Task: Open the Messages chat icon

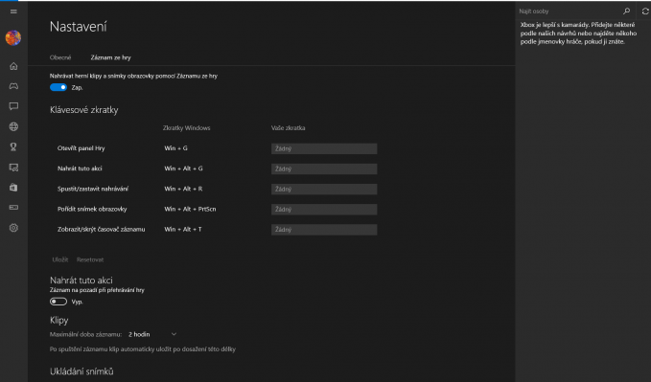Action: tap(13, 106)
